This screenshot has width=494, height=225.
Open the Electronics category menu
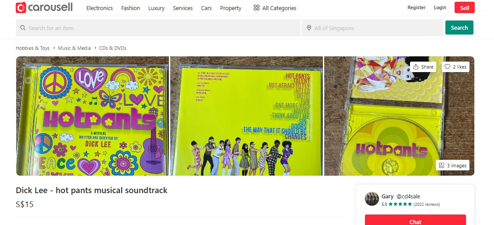[100, 8]
